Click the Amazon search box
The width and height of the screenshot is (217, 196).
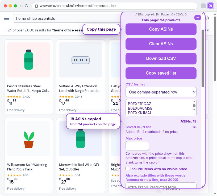click(67, 18)
